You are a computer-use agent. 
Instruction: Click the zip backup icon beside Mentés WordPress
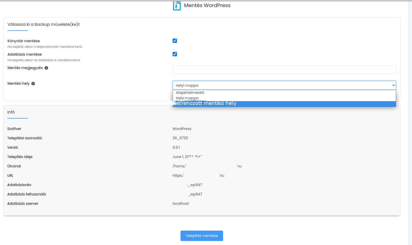click(177, 6)
